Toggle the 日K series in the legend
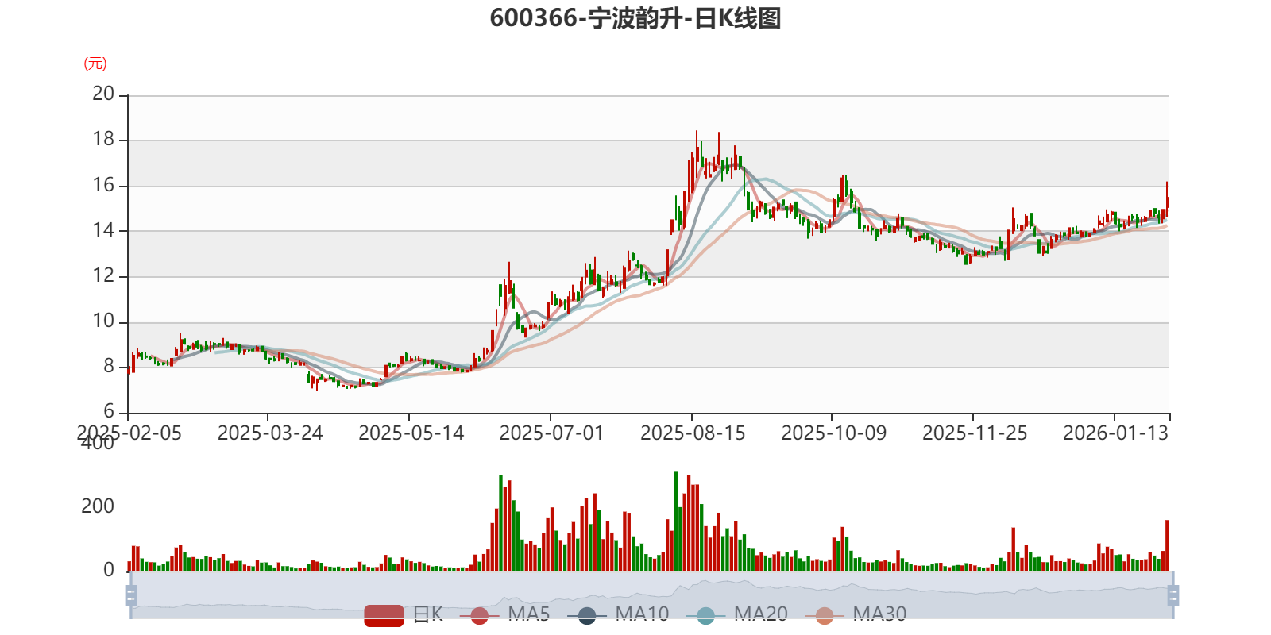Viewport: 1271px width, 635px height. pyautogui.click(x=404, y=614)
